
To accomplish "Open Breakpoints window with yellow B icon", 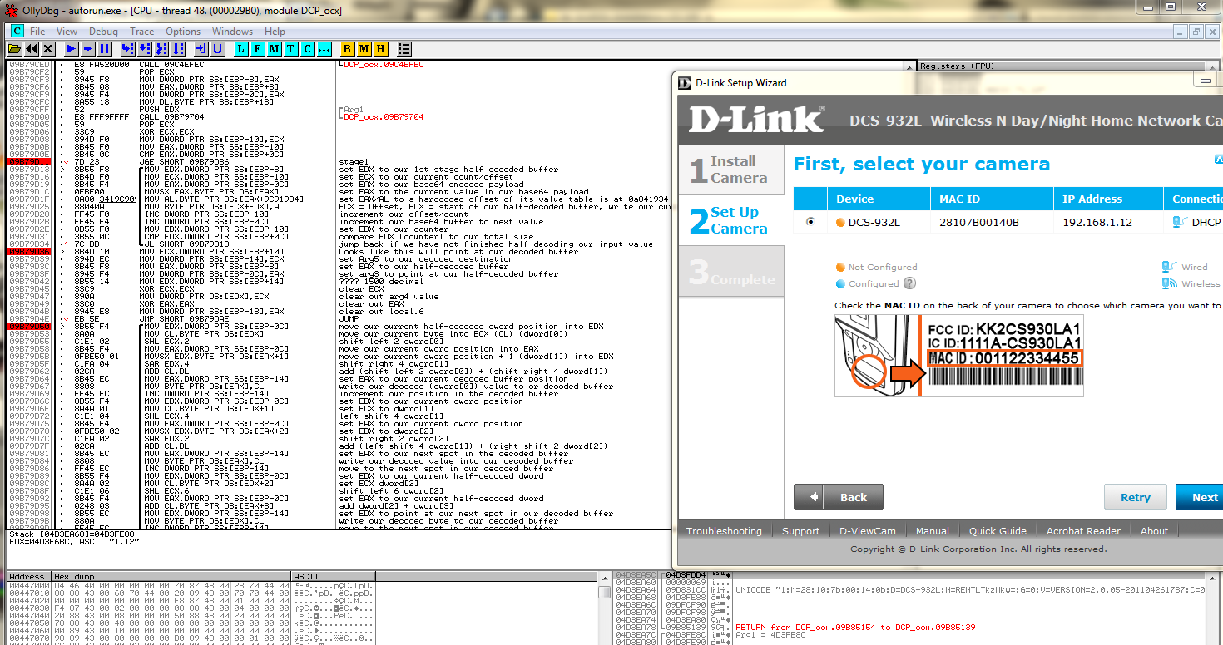I will click(x=348, y=49).
